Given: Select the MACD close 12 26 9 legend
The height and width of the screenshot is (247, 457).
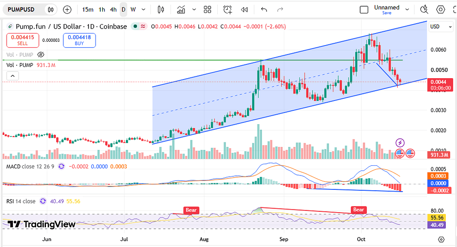Looking at the screenshot, I should click(x=30, y=167).
